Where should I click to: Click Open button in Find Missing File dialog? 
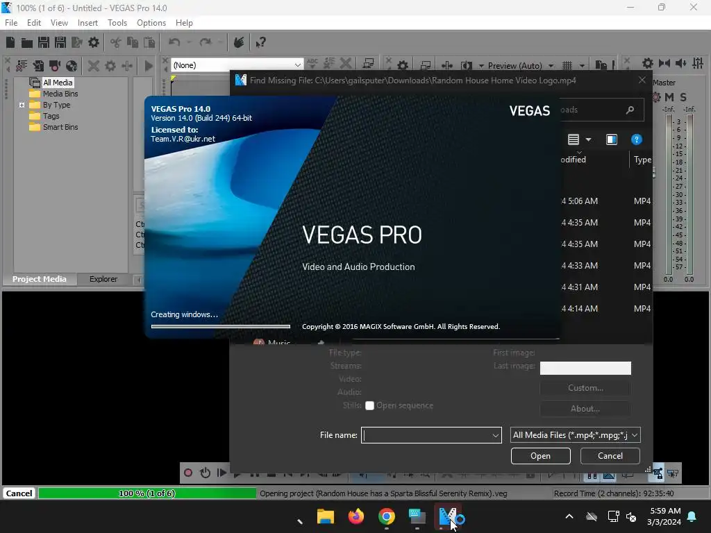[x=540, y=456]
